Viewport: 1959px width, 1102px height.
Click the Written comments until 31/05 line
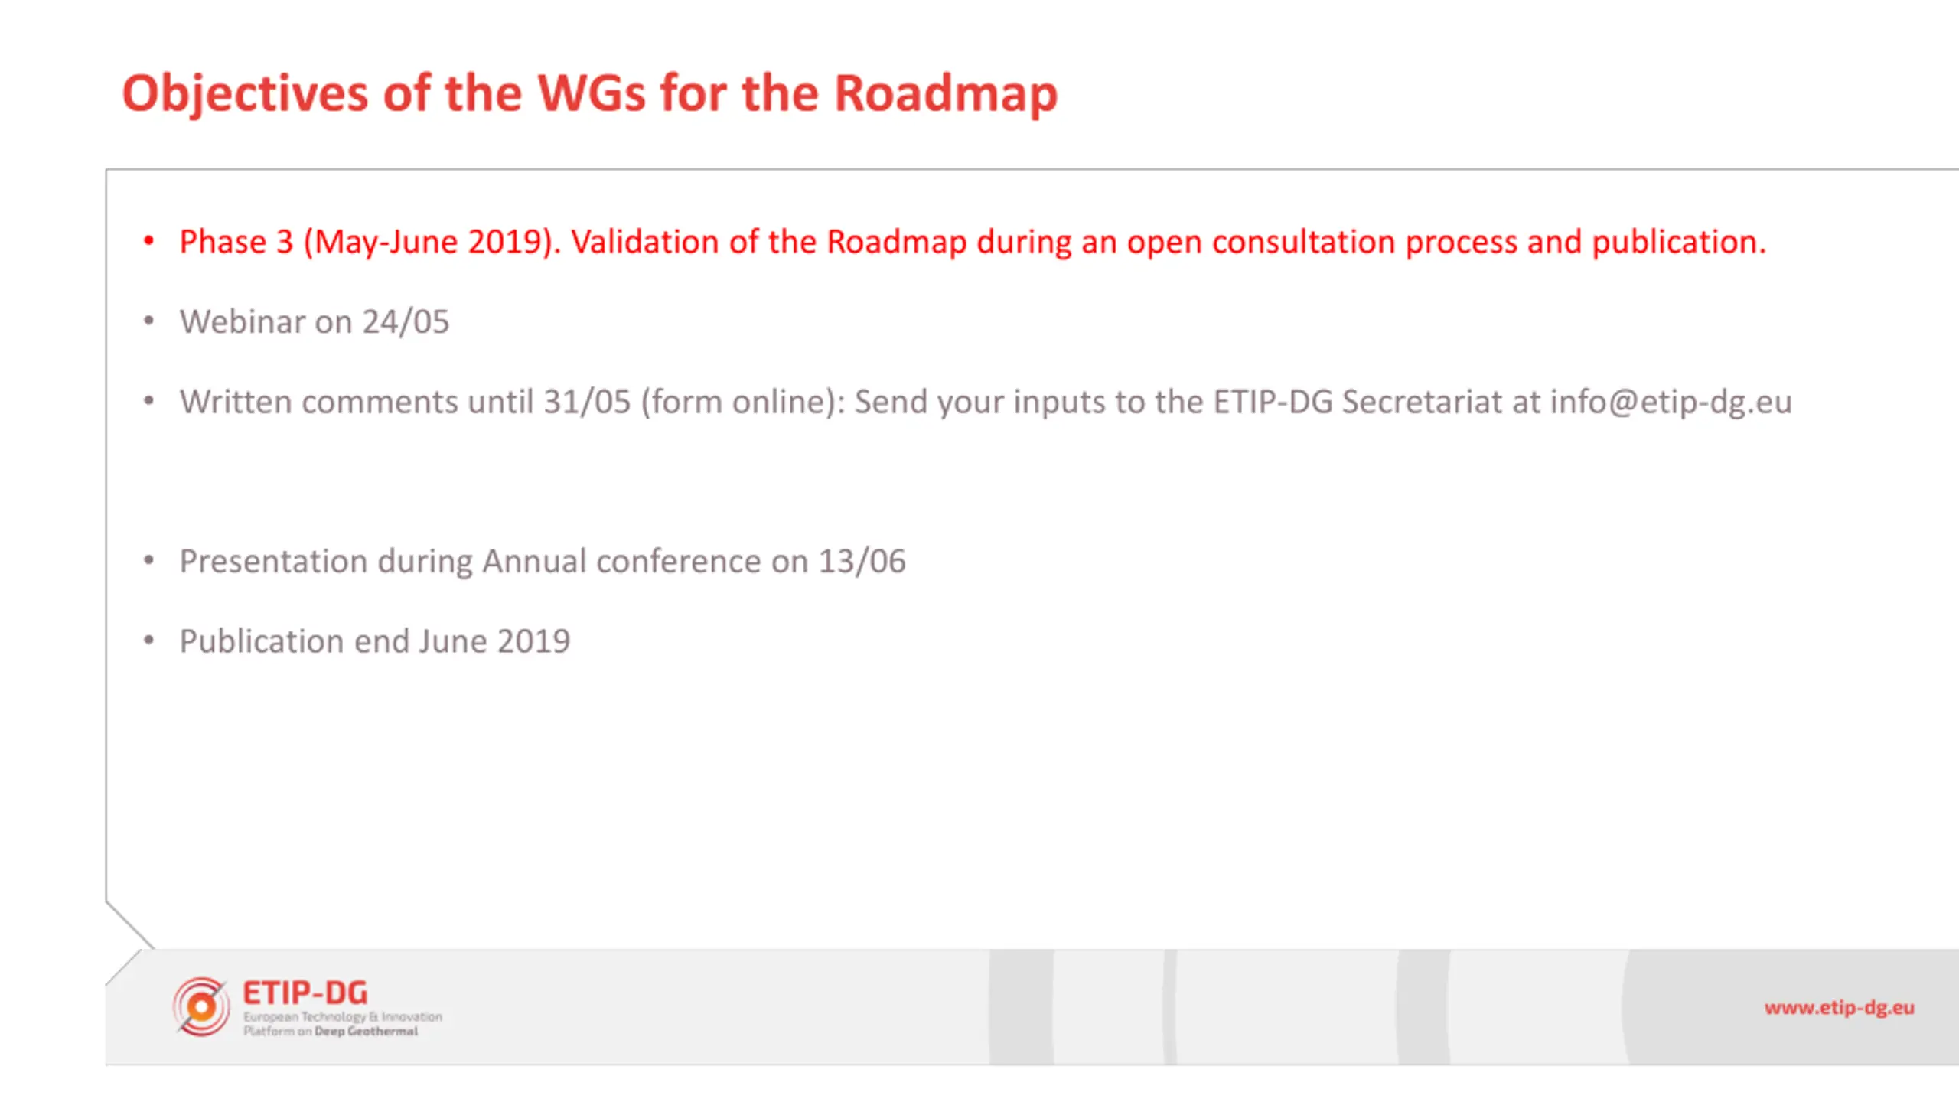point(986,402)
